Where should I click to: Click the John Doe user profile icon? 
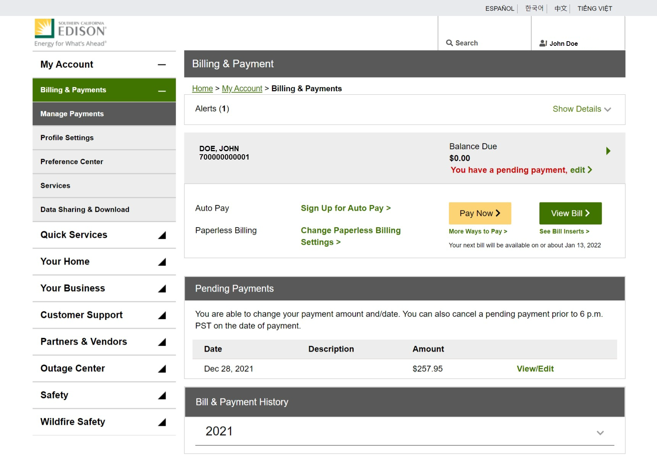(543, 44)
